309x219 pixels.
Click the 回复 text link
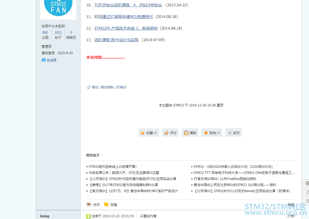[114, 205]
